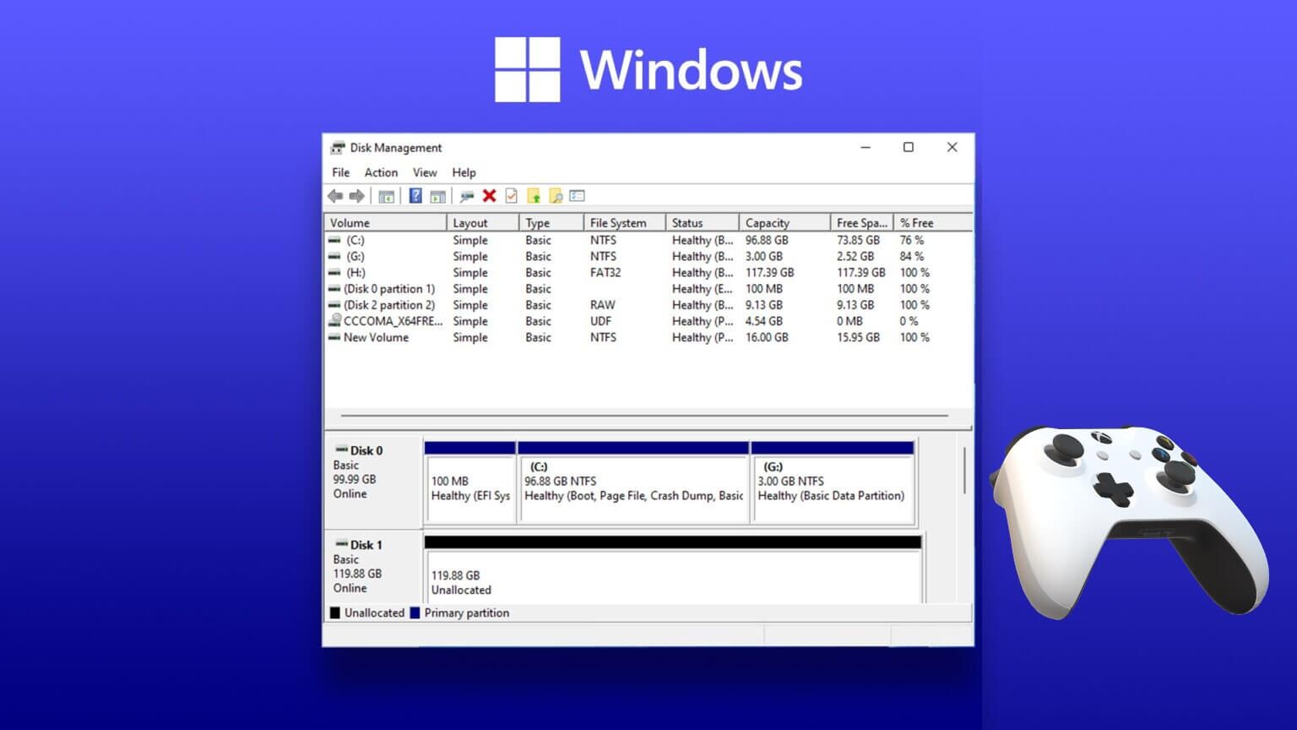Sort by File System column header

625,223
